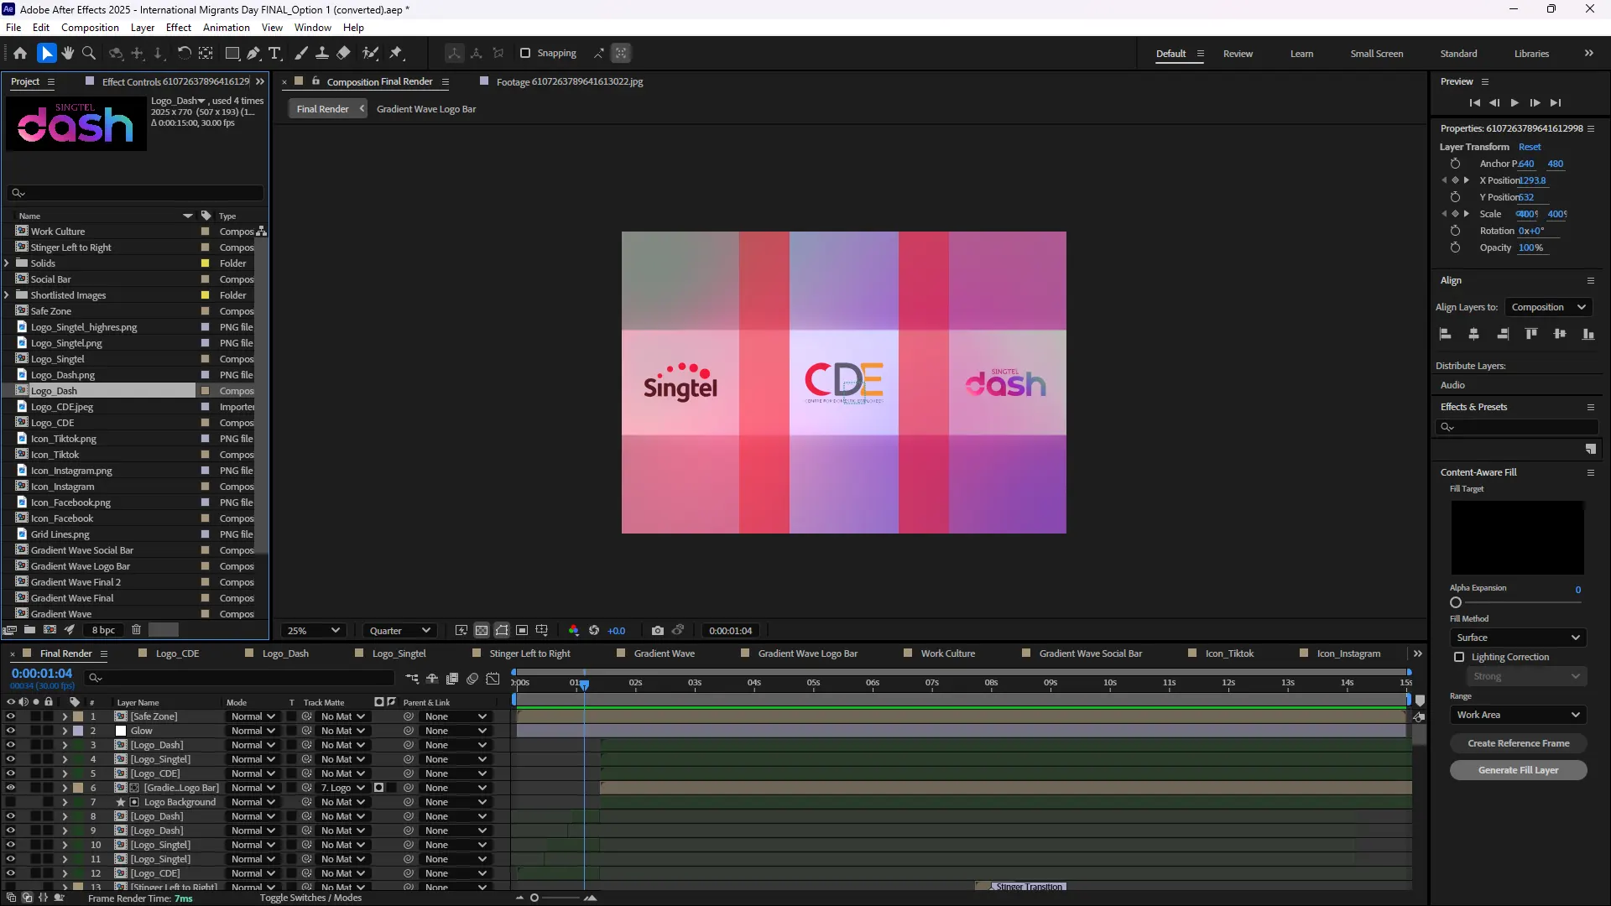Jump to first frame in Preview
The width and height of the screenshot is (1611, 906).
tap(1474, 102)
